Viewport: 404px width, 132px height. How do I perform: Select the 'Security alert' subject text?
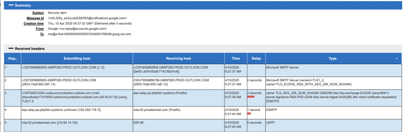click(57, 13)
